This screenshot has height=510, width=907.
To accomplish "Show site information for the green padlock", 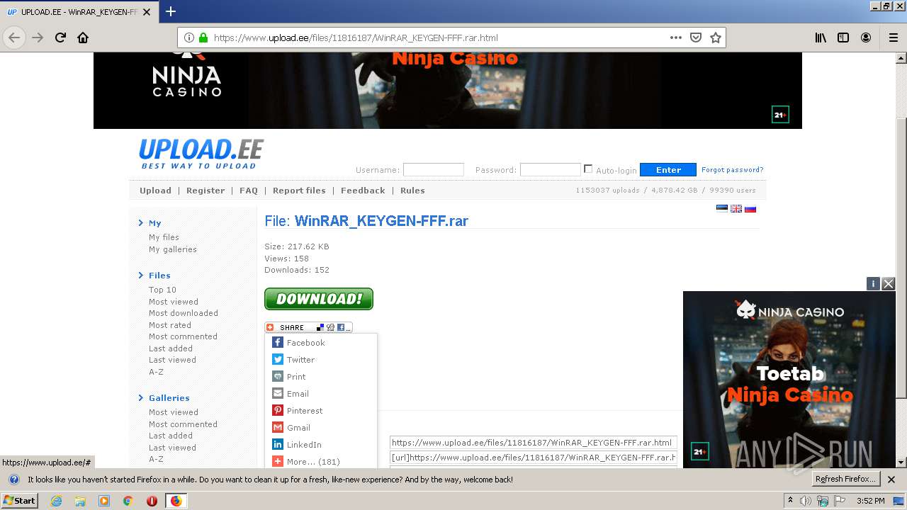I will pos(203,38).
